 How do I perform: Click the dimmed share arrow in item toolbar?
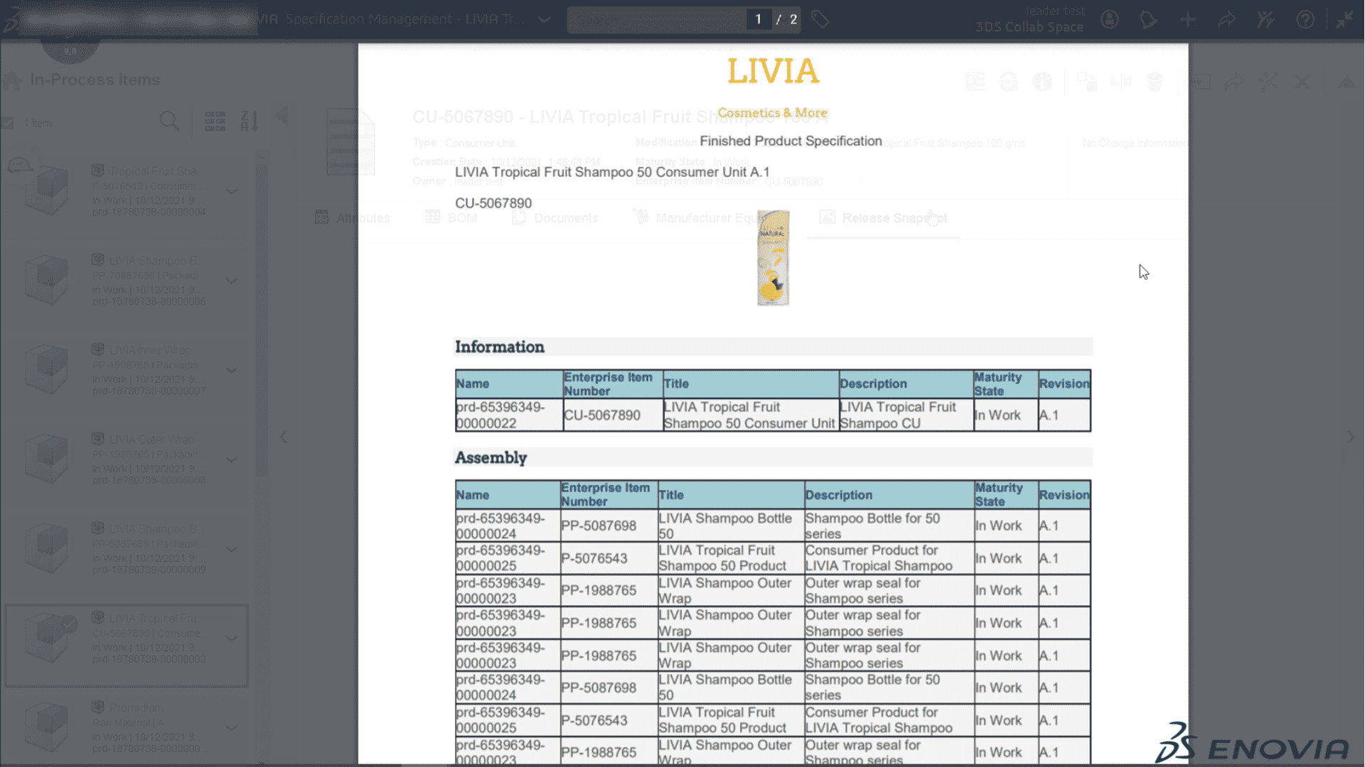1234,82
